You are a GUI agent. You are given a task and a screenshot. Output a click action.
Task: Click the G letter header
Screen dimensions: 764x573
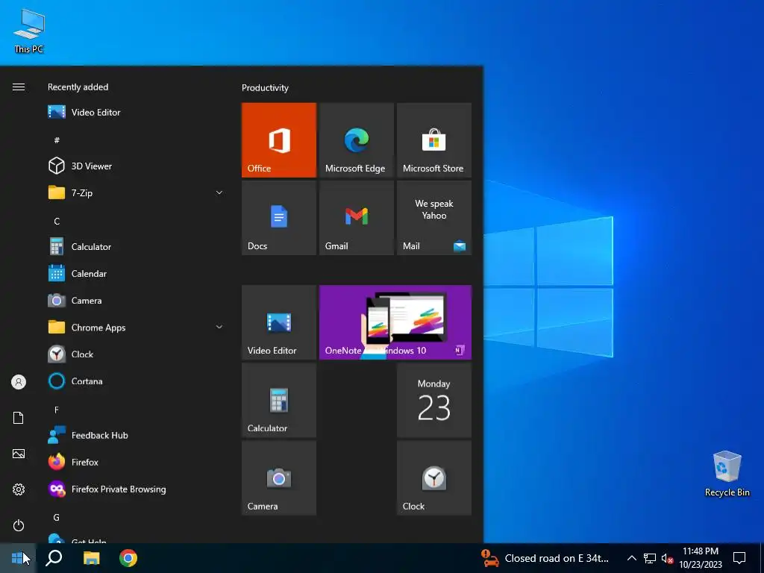(57, 518)
